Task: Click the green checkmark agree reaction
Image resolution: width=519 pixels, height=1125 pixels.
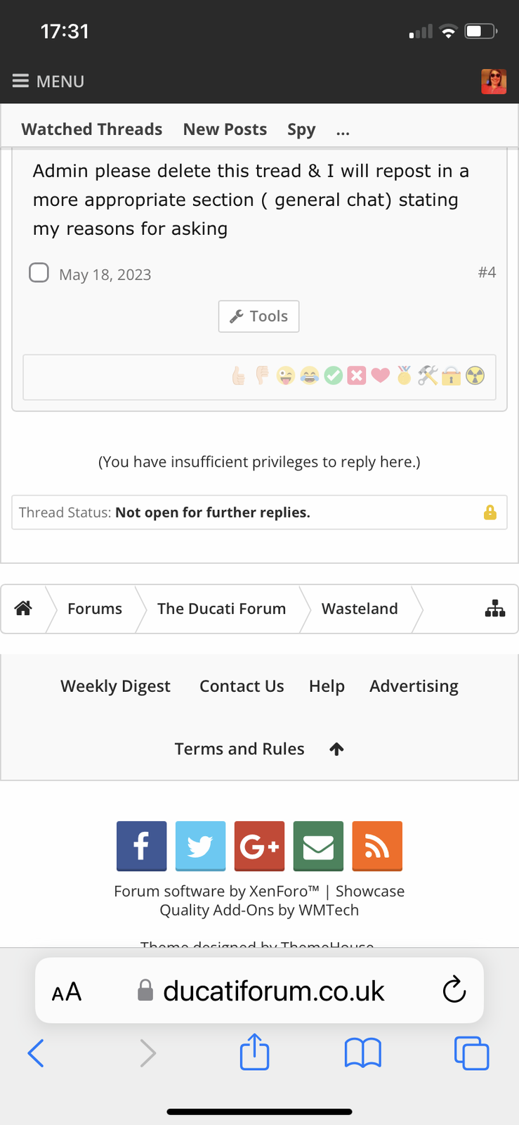Action: click(334, 376)
